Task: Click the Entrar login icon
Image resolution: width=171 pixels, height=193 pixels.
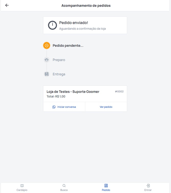Action: [x=148, y=186]
